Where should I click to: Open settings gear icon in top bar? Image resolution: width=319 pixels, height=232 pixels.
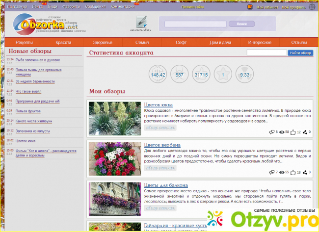point(312,7)
